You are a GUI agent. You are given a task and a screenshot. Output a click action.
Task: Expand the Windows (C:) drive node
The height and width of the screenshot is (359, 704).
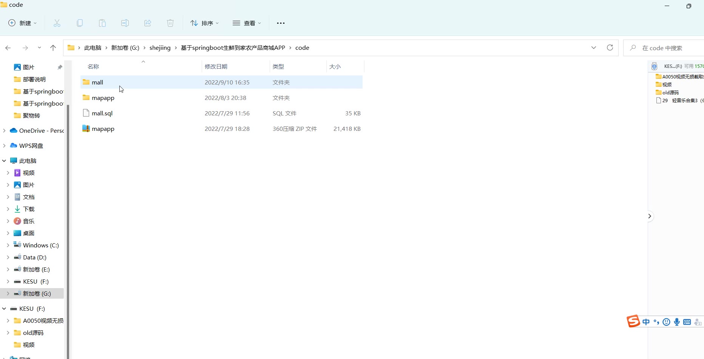point(8,245)
